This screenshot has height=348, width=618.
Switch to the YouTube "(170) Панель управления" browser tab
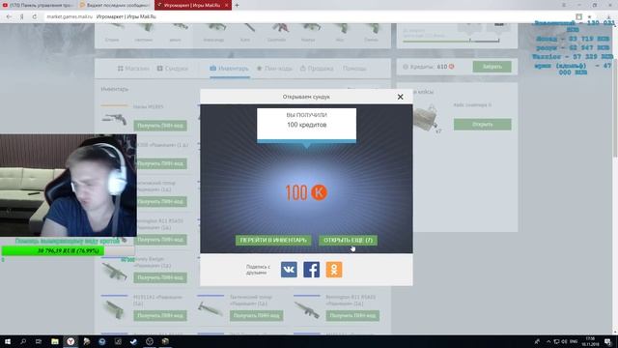coord(38,5)
